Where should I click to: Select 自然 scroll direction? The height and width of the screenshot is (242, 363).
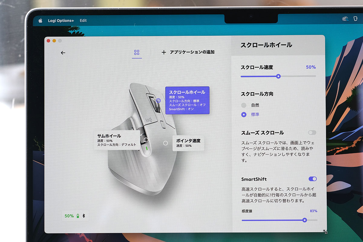tap(244, 105)
